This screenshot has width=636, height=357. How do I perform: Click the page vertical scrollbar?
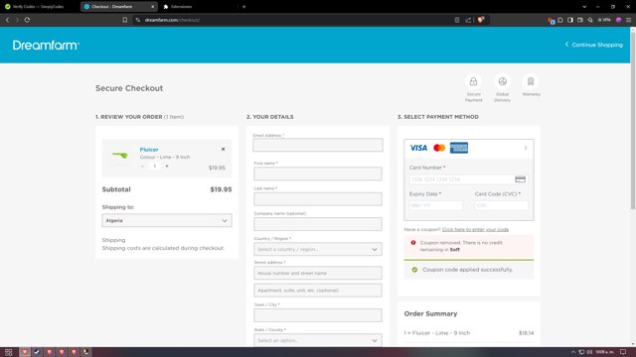pyautogui.click(x=633, y=121)
